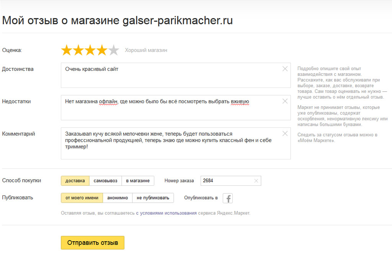Click the hint text mentioning «Моём Маркете»
Viewport: 392px width, 258px height.
(x=337, y=138)
